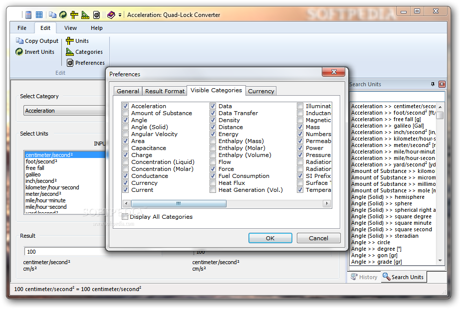Expand the quick access toolbar customize arrow
Screen dimensions: 461x309
tap(120, 15)
